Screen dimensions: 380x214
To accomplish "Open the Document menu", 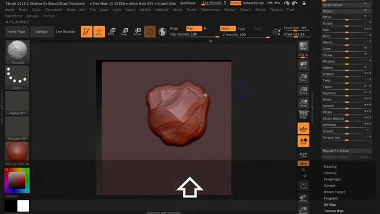I will coord(53,10).
